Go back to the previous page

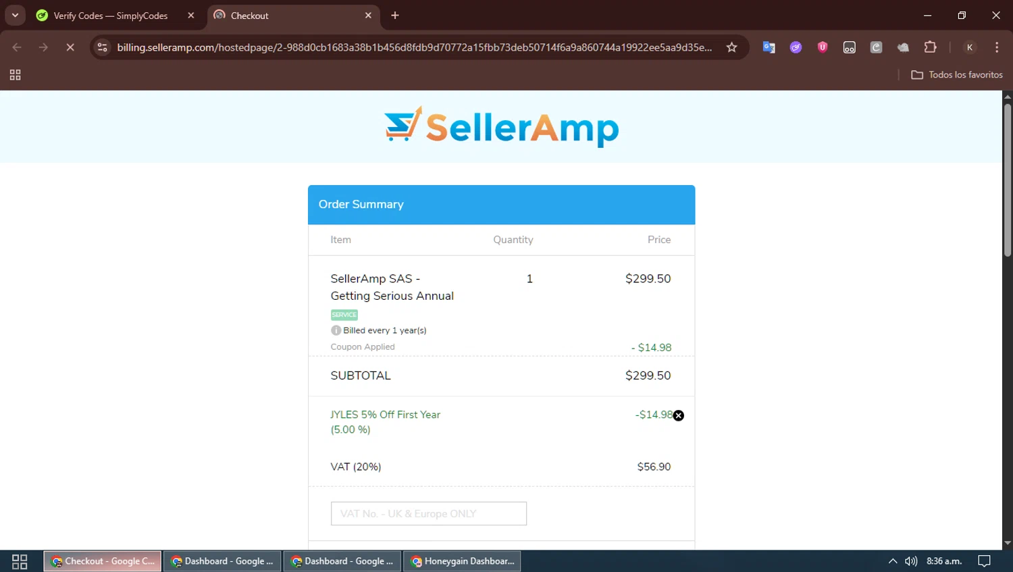tap(17, 47)
